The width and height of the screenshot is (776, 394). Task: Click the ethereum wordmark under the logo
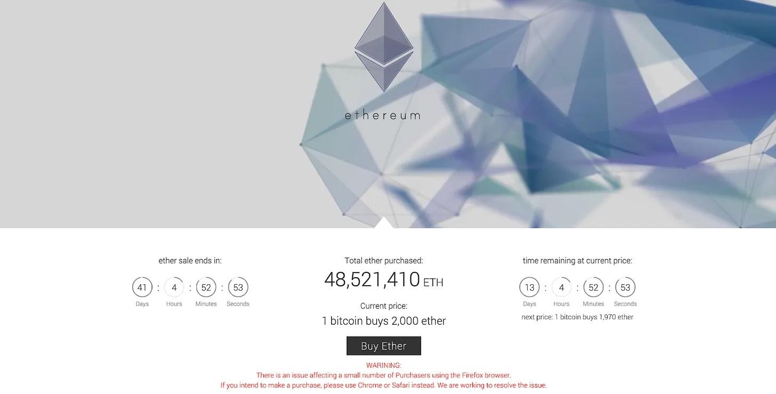(383, 115)
